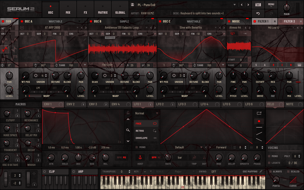This screenshot has height=190, width=304.
Task: Select the LFO ramp-down line tool
Action: click(259, 140)
